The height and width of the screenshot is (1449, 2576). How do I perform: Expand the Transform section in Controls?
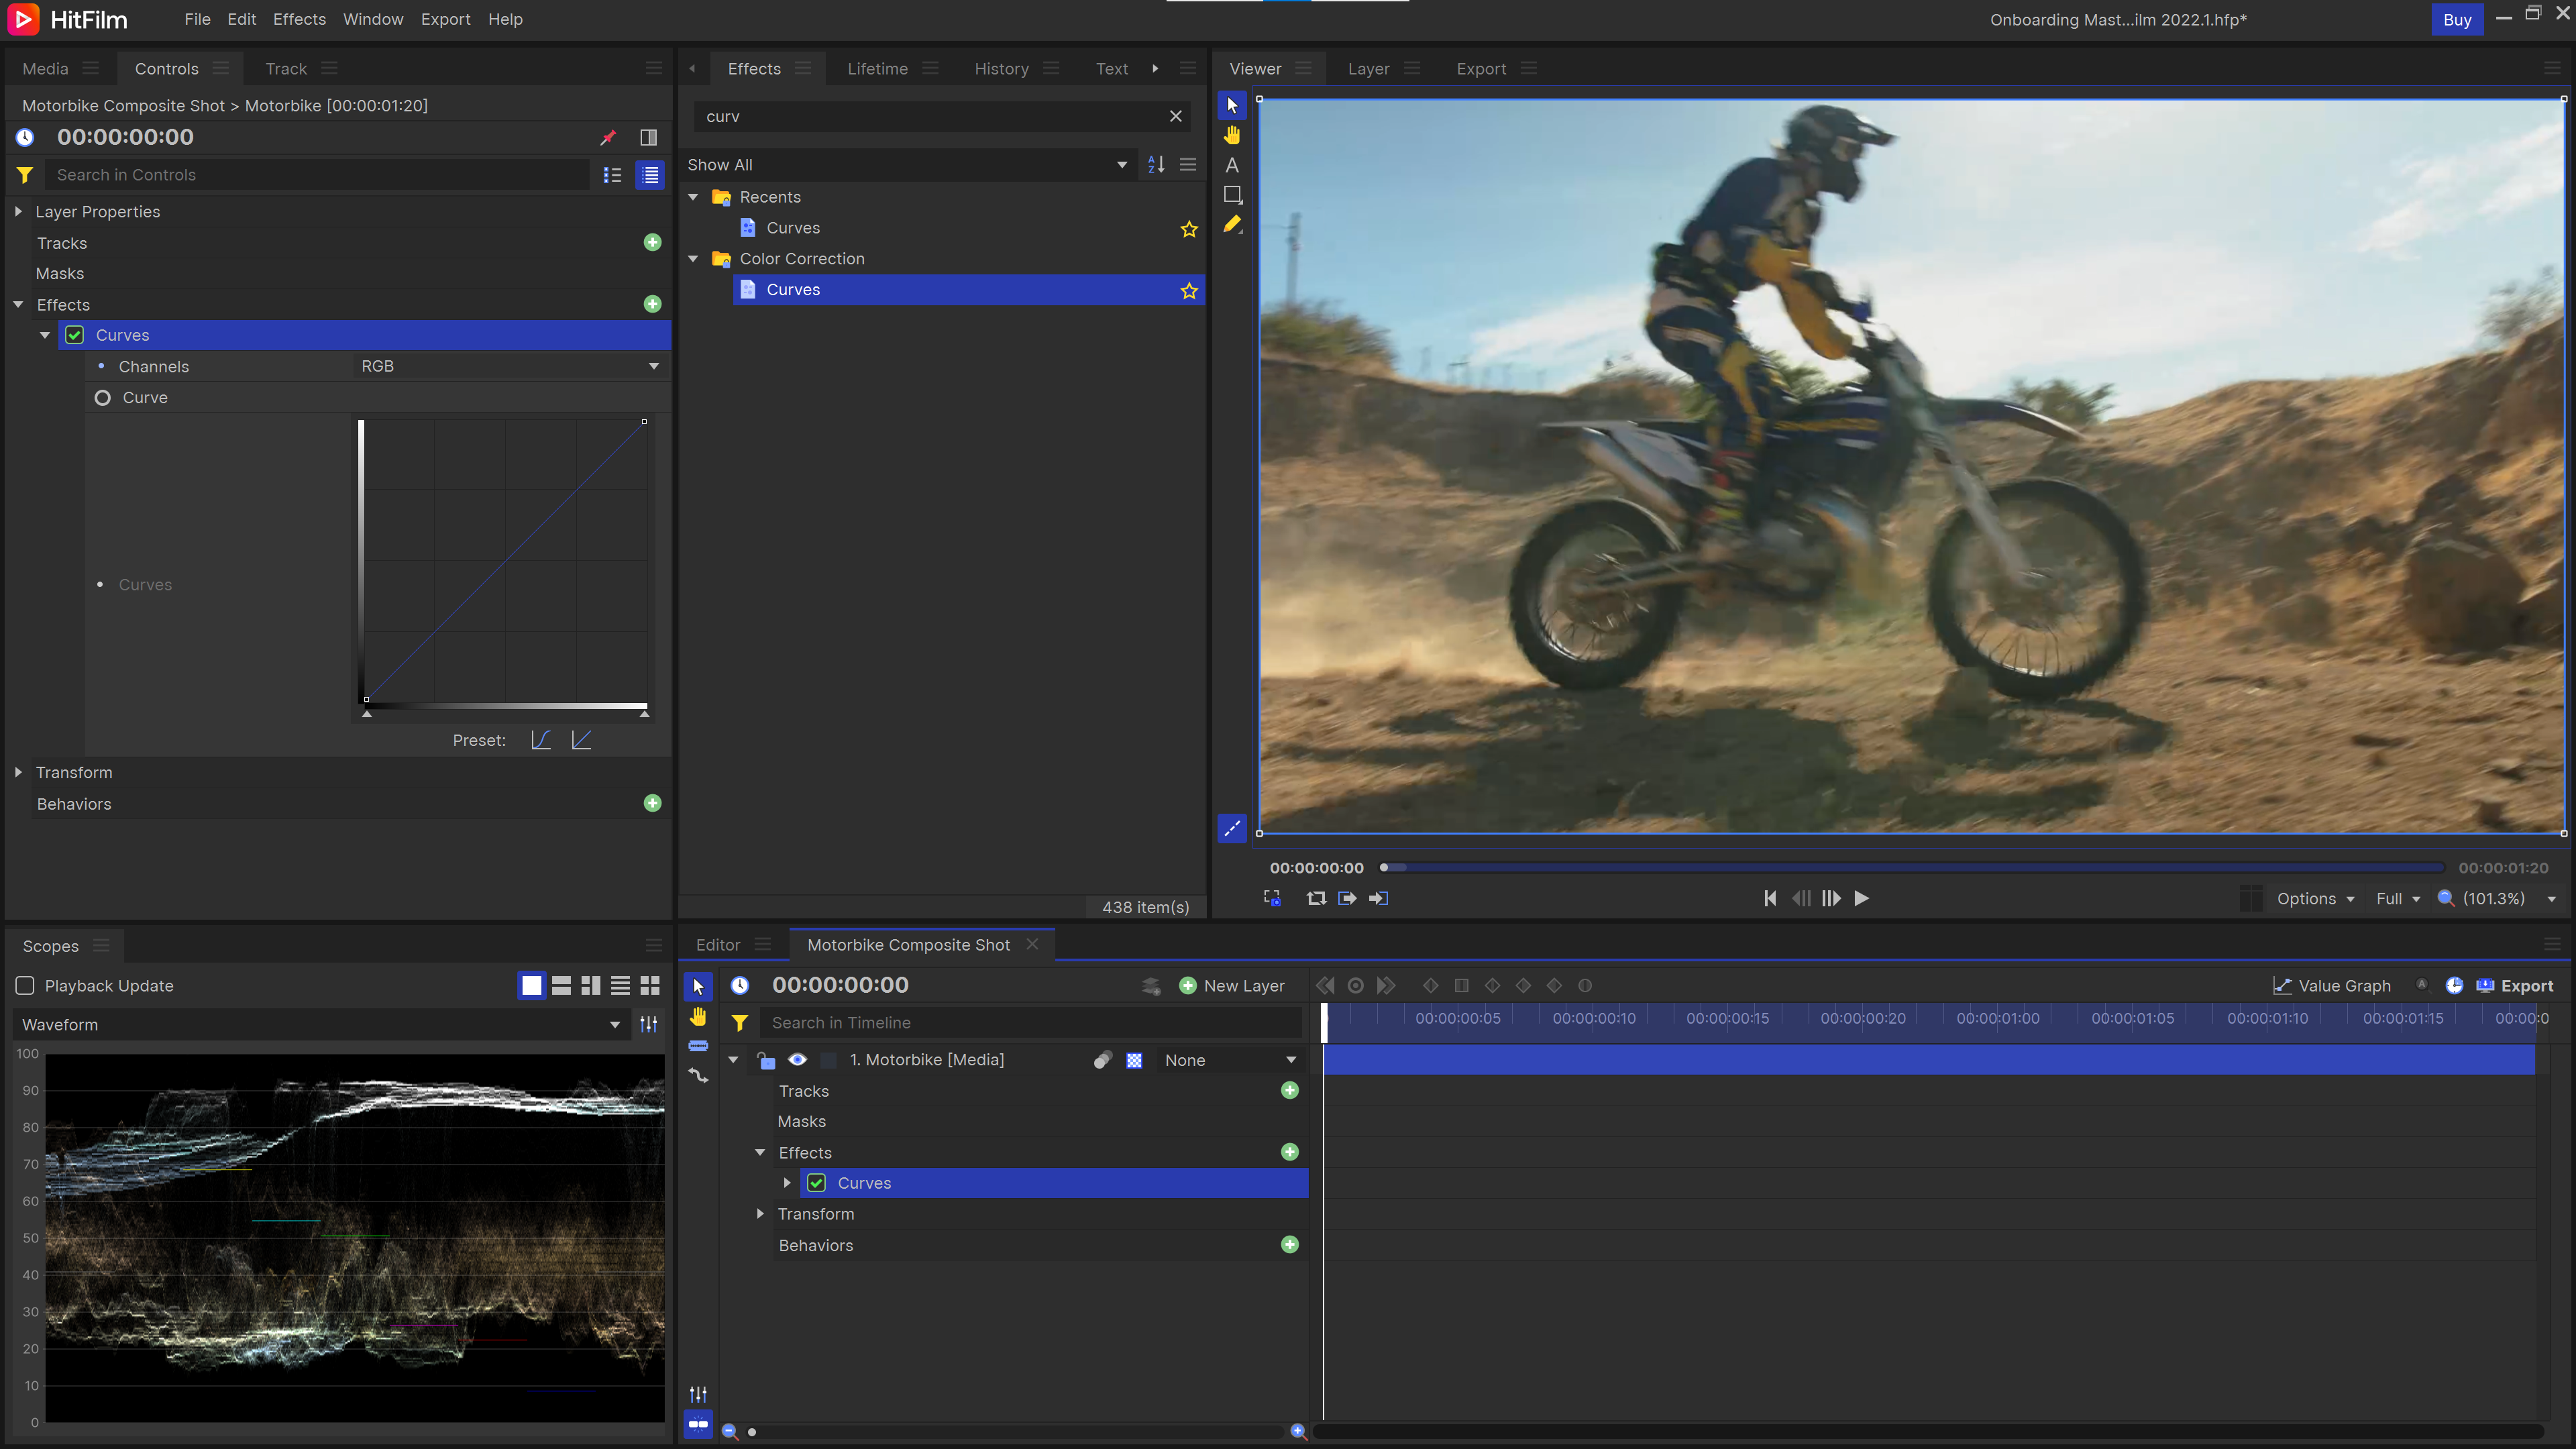pos(19,772)
